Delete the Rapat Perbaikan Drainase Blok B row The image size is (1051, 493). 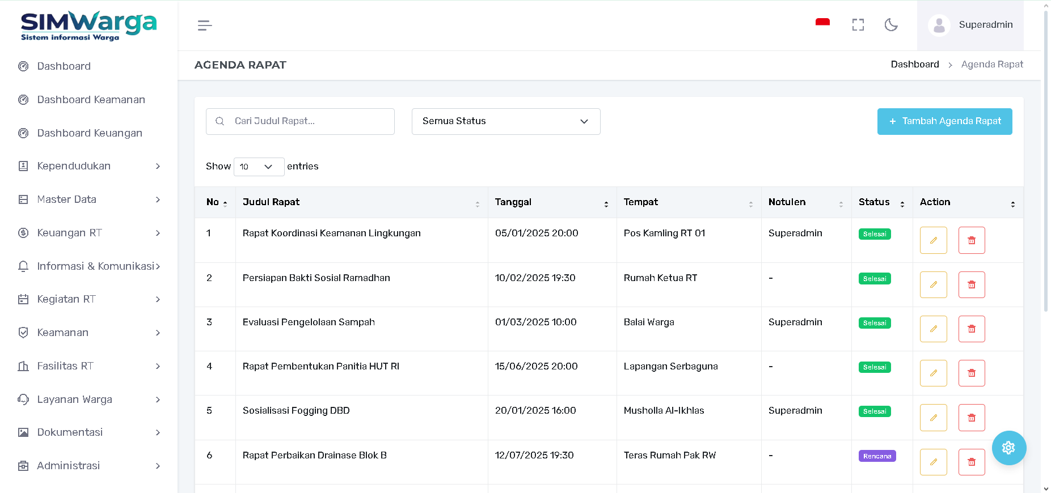(x=971, y=462)
